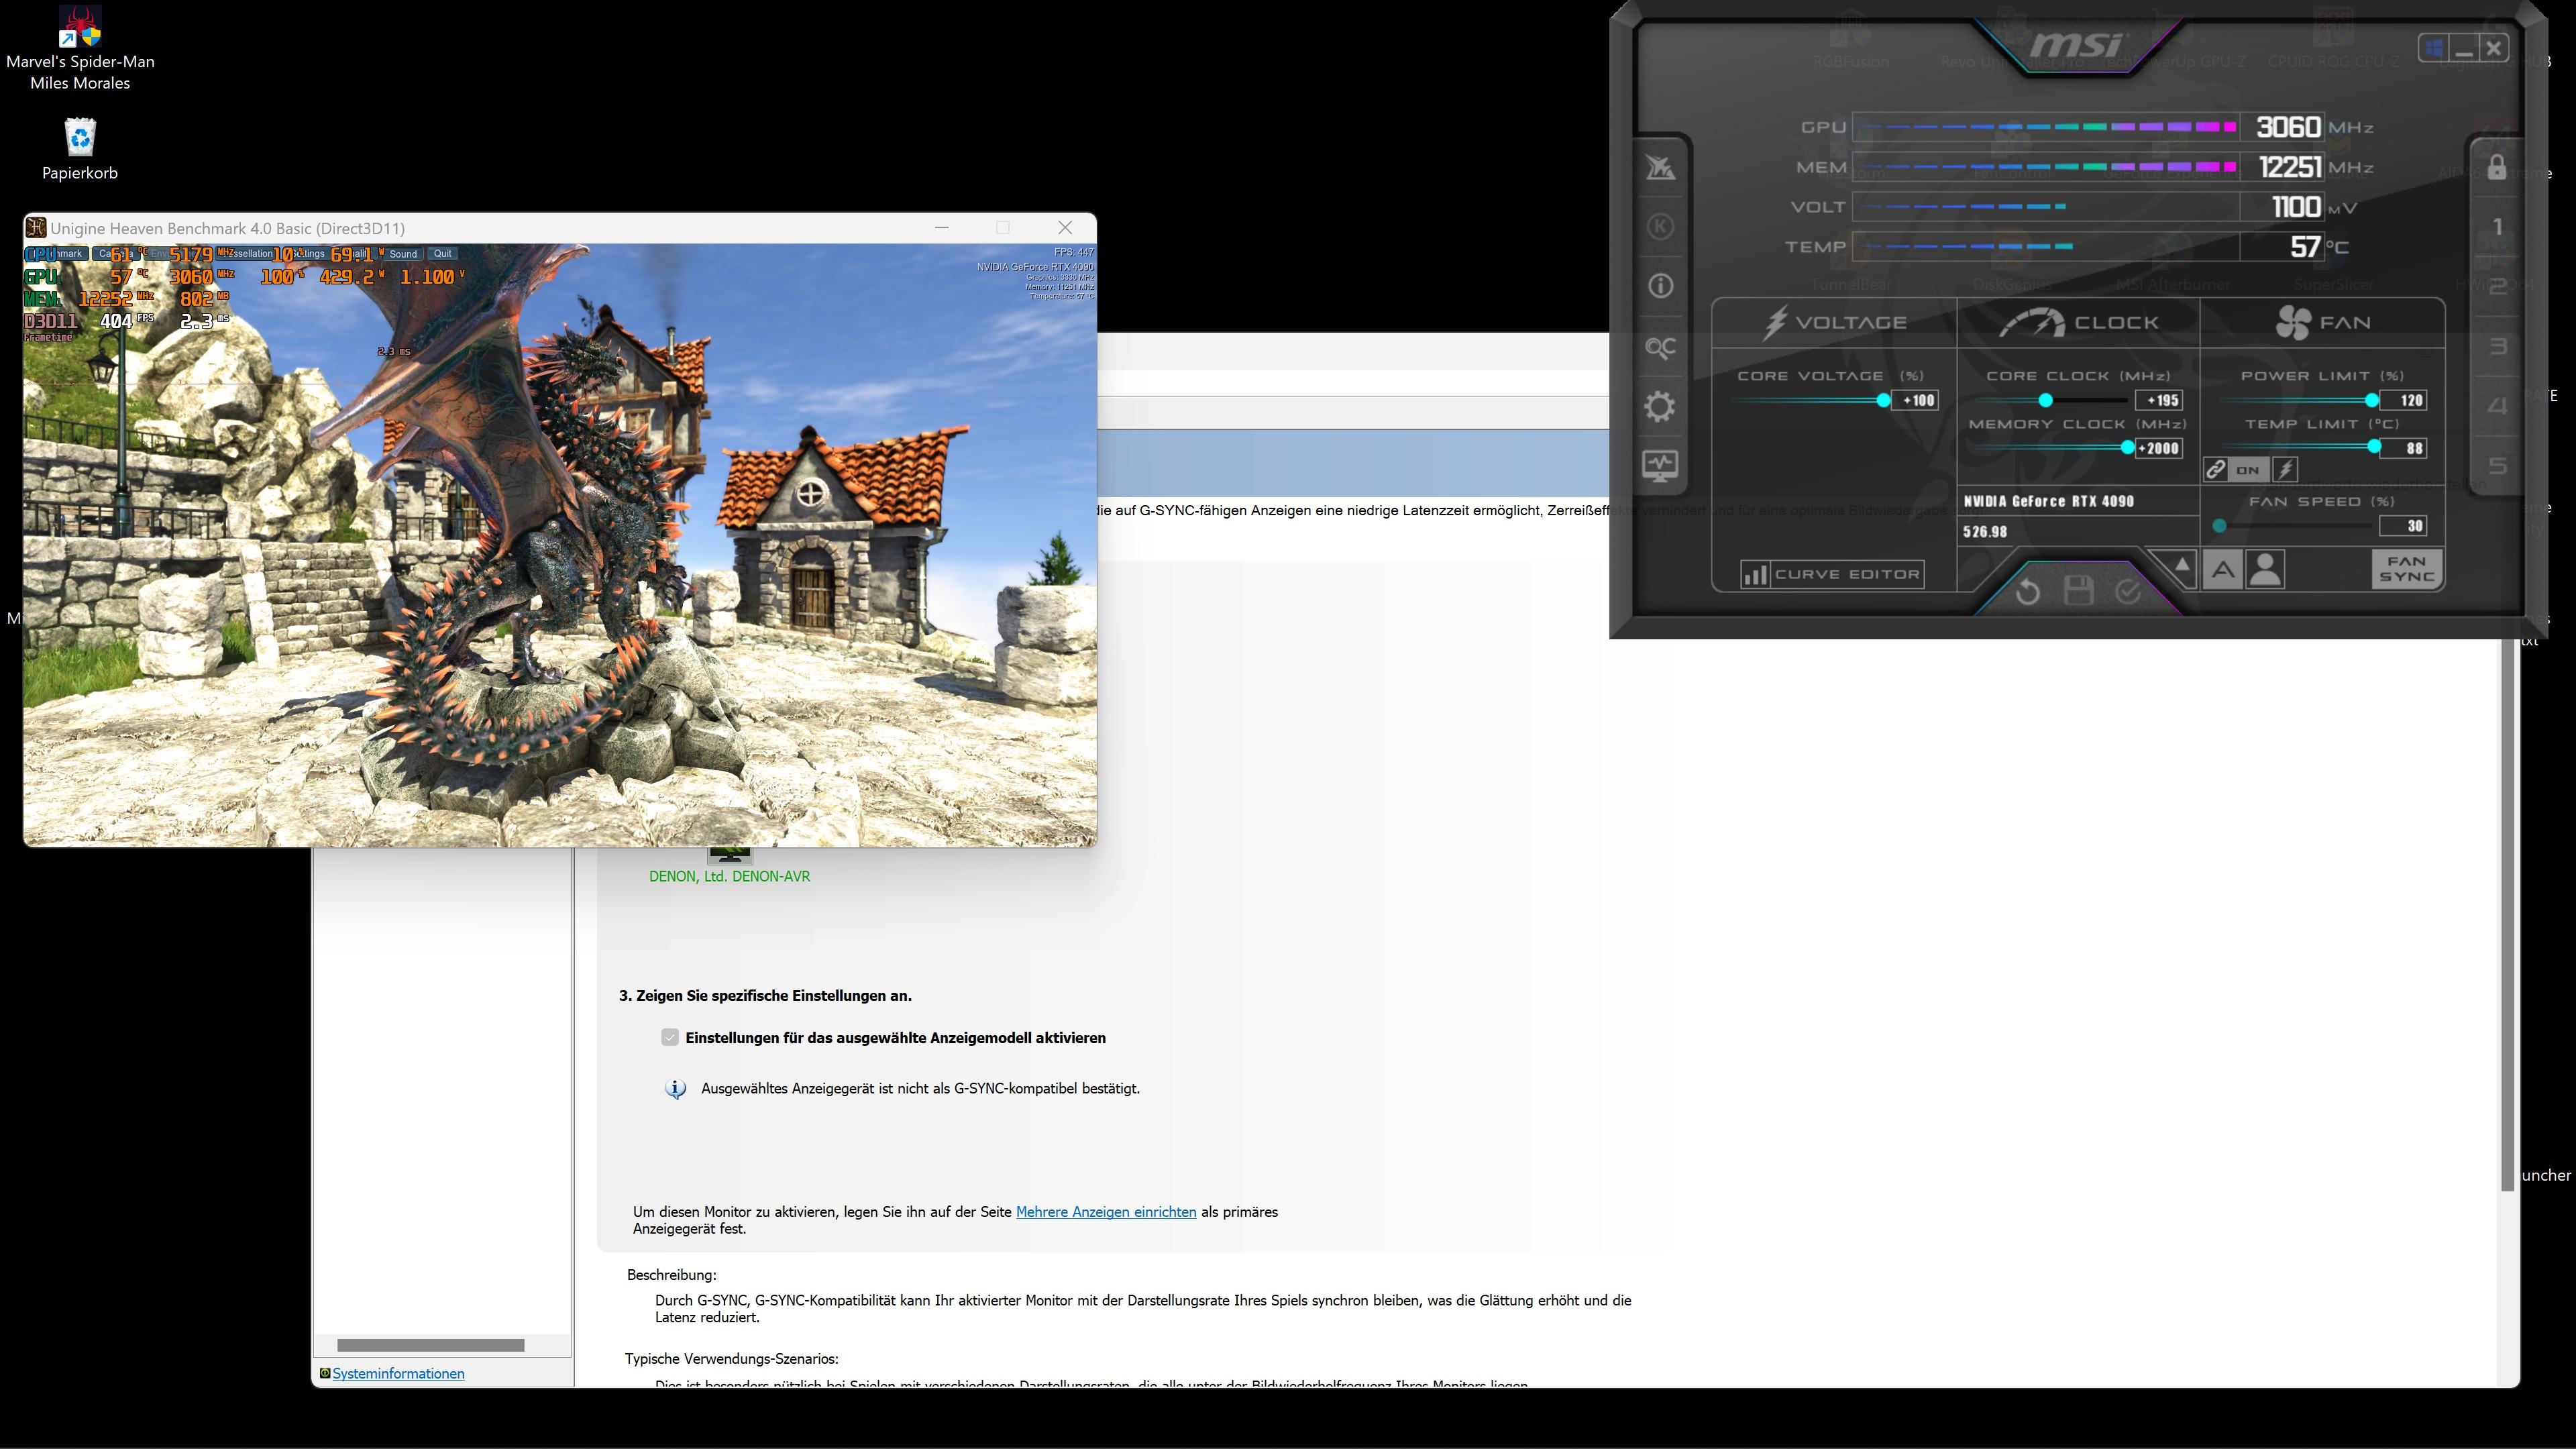Screen dimensions: 2576x1449
Task: Click the Temp Limit slider handle
Action: 2375,447
